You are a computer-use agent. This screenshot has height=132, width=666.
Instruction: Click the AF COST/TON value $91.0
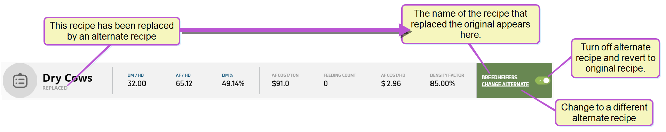(280, 84)
